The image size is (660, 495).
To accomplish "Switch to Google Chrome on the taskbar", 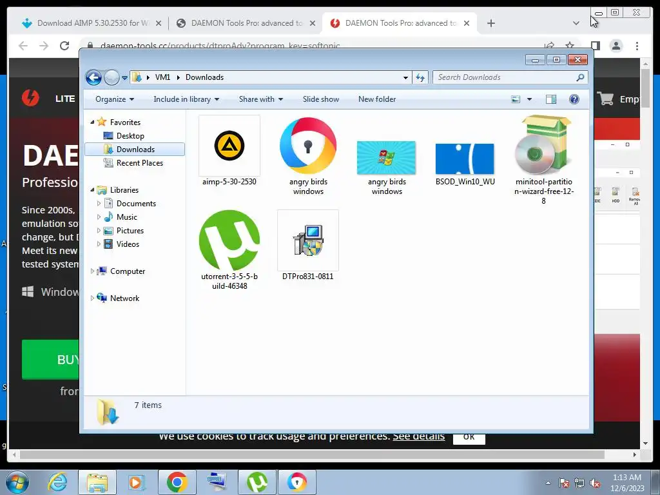I will pos(177,482).
